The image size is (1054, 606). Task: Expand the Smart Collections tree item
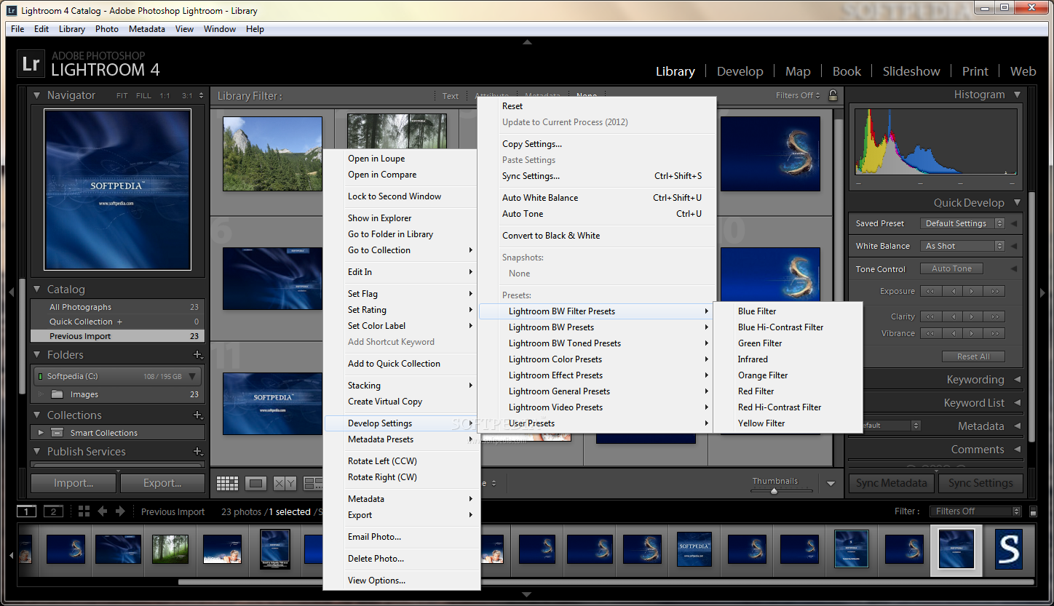tap(41, 433)
